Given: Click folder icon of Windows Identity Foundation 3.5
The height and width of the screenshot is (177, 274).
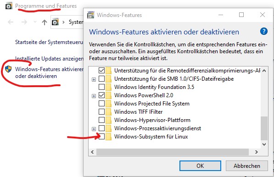Looking at the screenshot, I should 108,87.
